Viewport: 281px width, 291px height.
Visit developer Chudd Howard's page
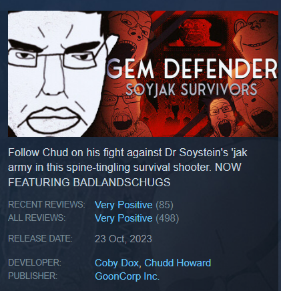(x=178, y=263)
